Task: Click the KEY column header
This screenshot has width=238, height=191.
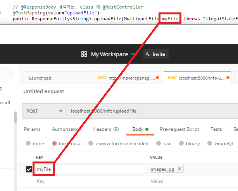Action: tap(40, 157)
